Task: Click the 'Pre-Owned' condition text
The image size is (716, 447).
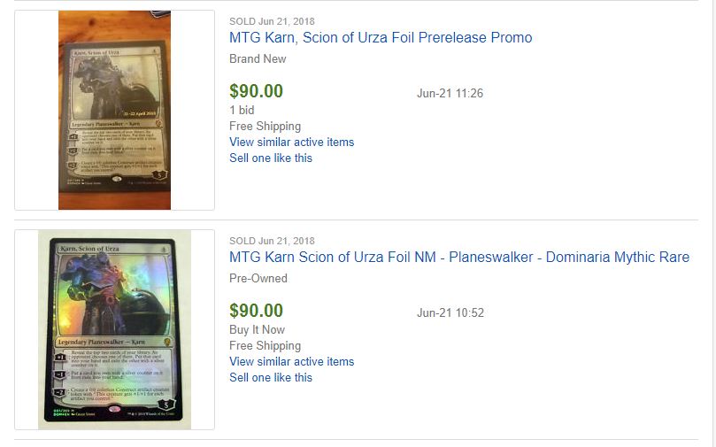Action: (x=258, y=279)
